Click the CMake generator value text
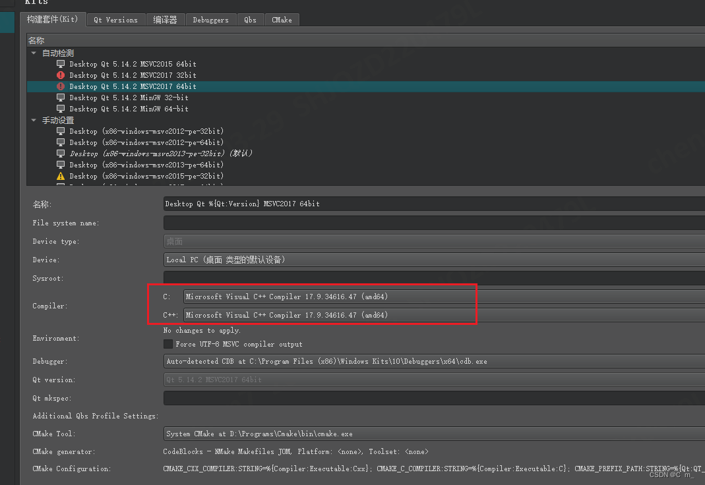The width and height of the screenshot is (705, 485). [x=296, y=452]
